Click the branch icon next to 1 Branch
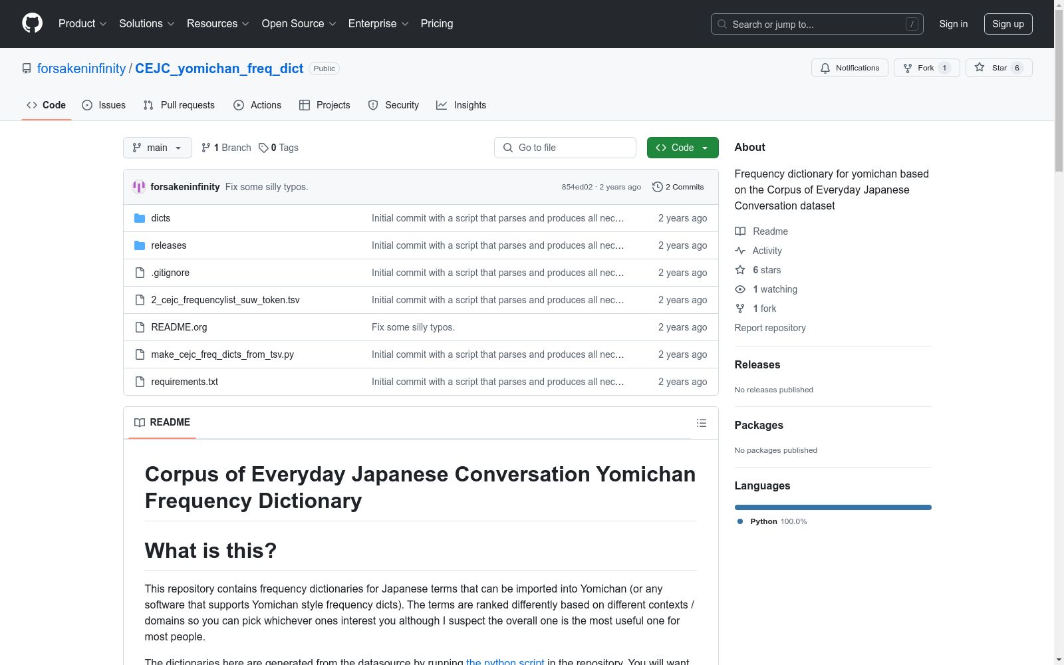 click(x=206, y=148)
